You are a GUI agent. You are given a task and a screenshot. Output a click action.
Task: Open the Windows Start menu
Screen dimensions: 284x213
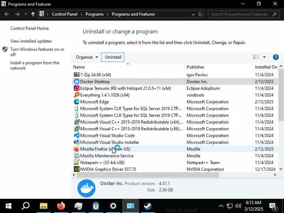[x=8, y=206]
